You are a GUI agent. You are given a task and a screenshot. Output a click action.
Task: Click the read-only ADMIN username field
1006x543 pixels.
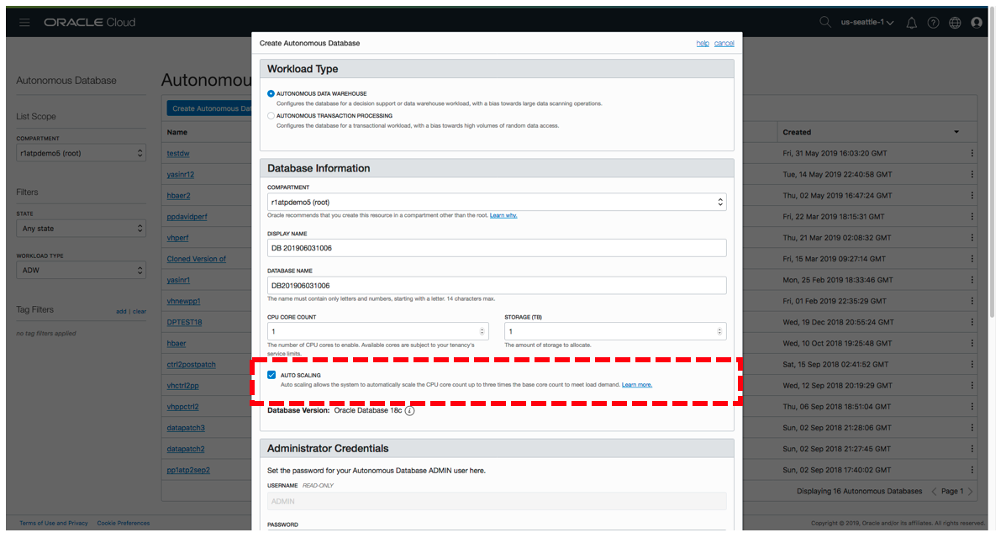(497, 501)
